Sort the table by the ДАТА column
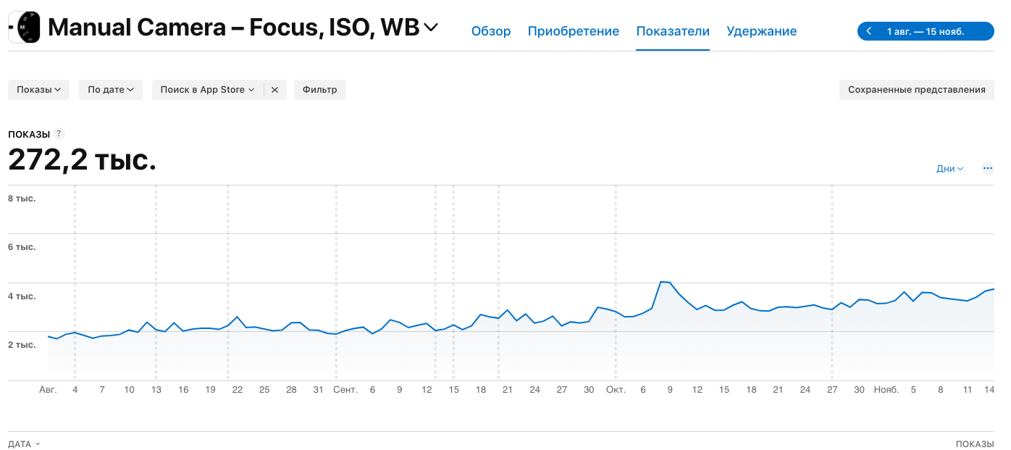 24,443
